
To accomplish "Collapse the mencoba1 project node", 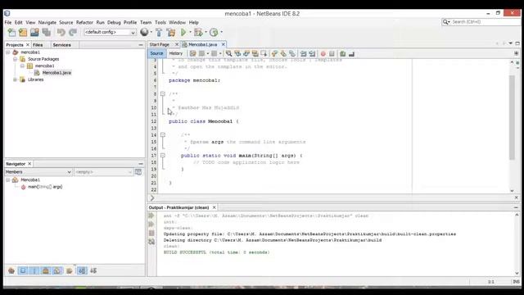I will coord(8,52).
